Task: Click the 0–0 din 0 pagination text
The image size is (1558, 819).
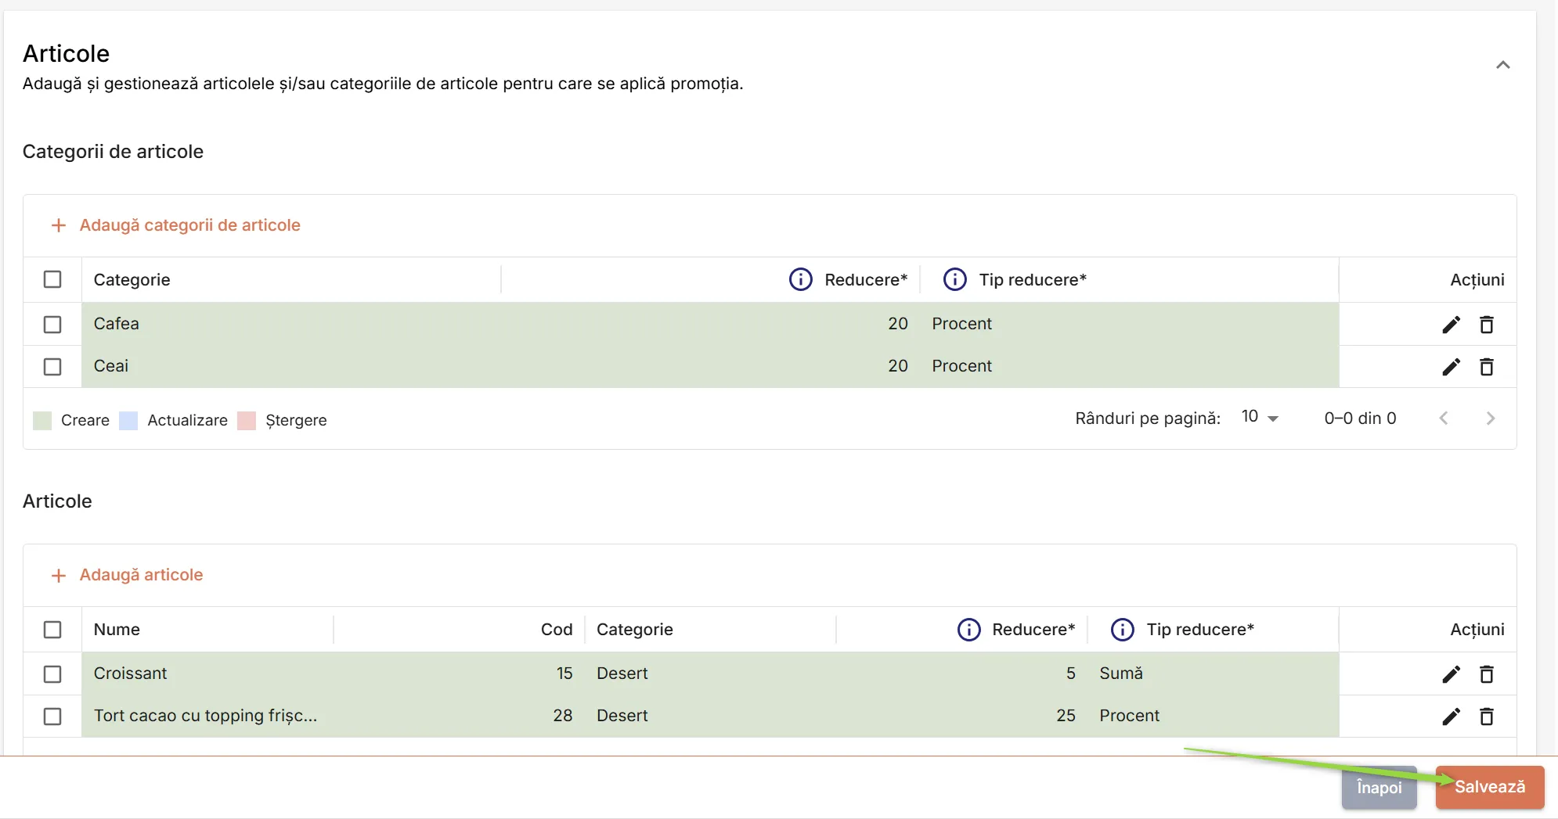Action: (1360, 418)
